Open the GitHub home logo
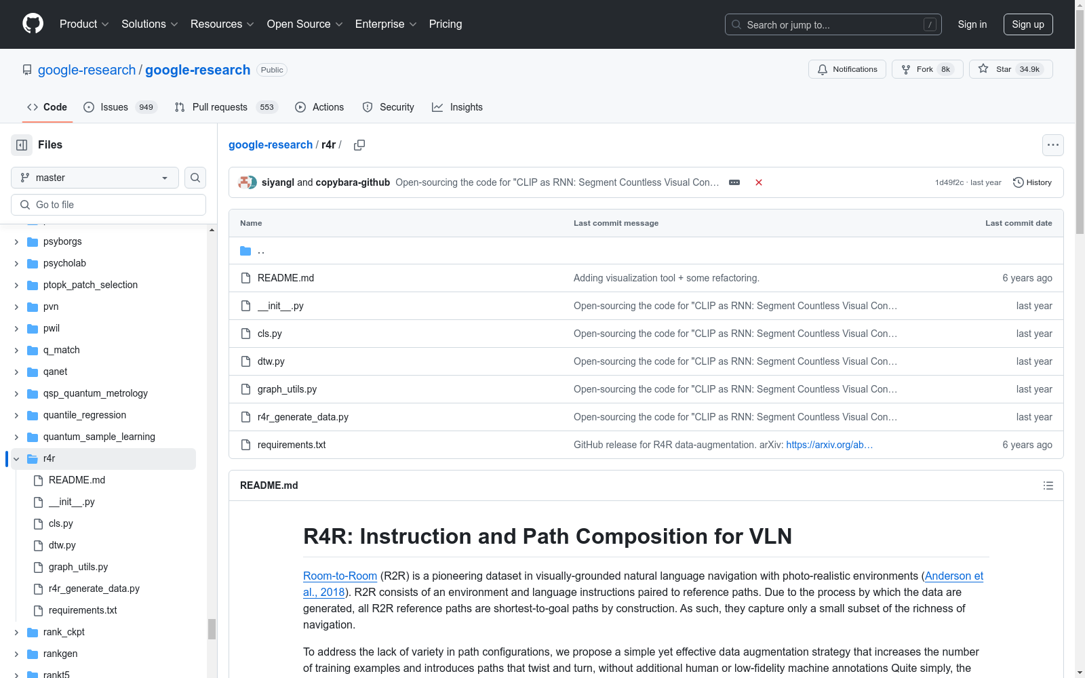 (33, 24)
